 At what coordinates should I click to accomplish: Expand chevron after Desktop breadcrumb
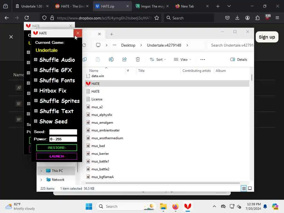coord(141,45)
